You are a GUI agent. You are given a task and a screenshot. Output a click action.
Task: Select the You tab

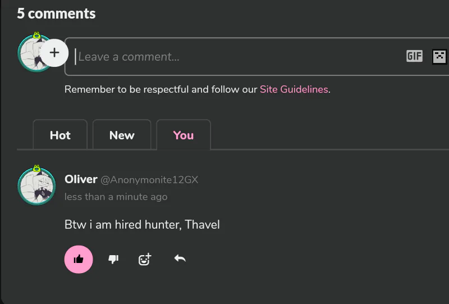tap(184, 135)
